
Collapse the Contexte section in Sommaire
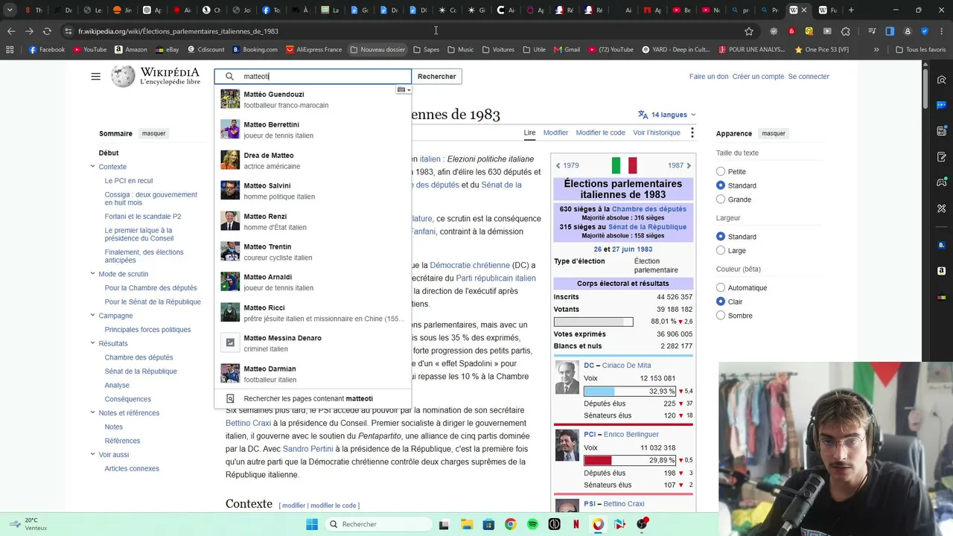click(x=93, y=167)
